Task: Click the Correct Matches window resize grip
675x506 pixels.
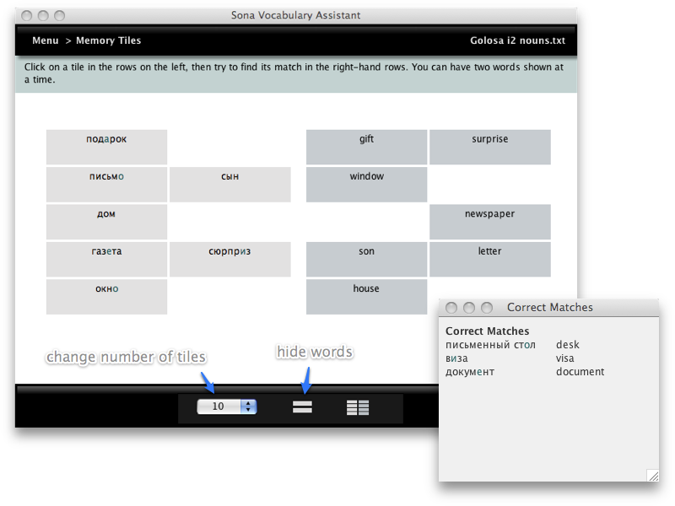Action: point(652,476)
